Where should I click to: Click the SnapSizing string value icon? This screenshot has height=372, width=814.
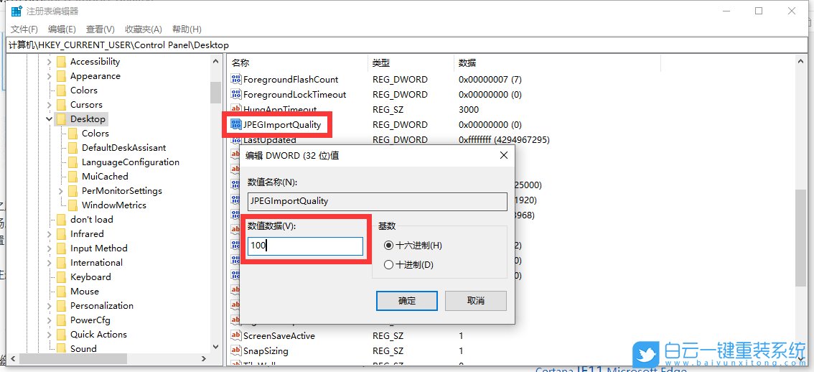click(x=236, y=350)
